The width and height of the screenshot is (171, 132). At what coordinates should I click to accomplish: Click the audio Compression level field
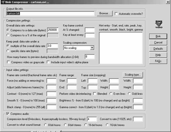point(92,119)
